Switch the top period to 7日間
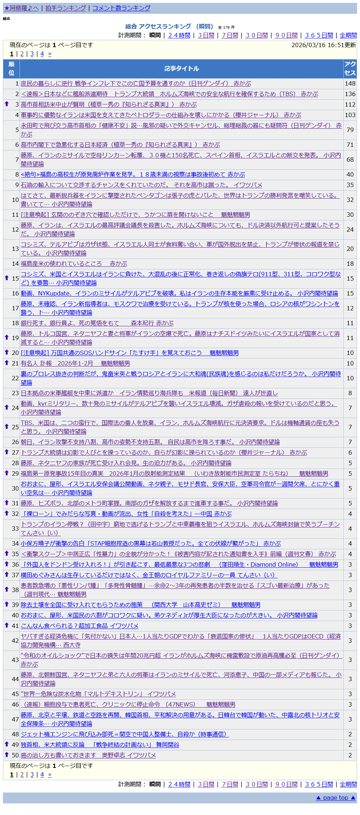The width and height of the screenshot is (360, 815). [x=230, y=35]
